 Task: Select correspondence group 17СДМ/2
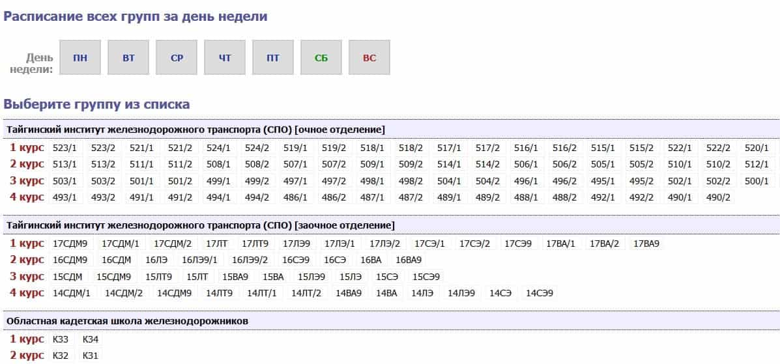pyautogui.click(x=173, y=244)
